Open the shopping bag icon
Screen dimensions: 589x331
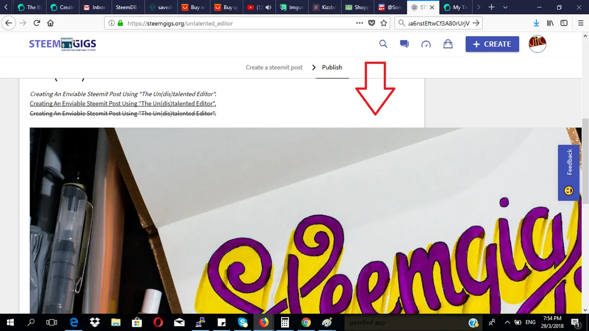click(x=448, y=44)
